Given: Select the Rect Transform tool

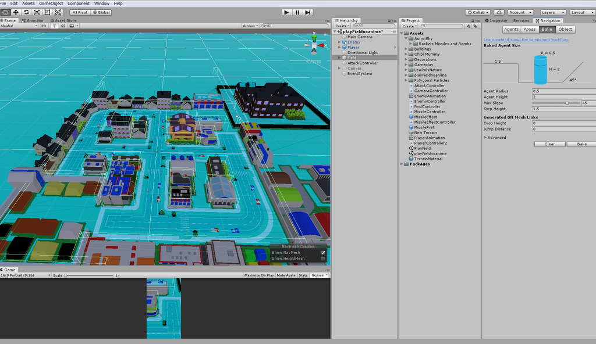Looking at the screenshot, I should coord(48,12).
